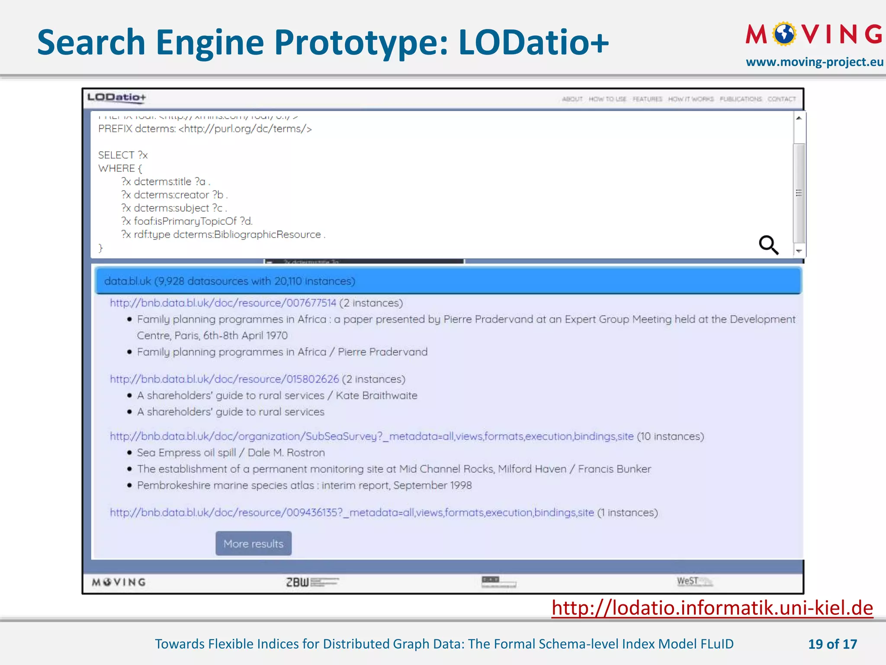Collapse the data.bl.uk datasources header
The image size is (886, 665).
click(448, 281)
